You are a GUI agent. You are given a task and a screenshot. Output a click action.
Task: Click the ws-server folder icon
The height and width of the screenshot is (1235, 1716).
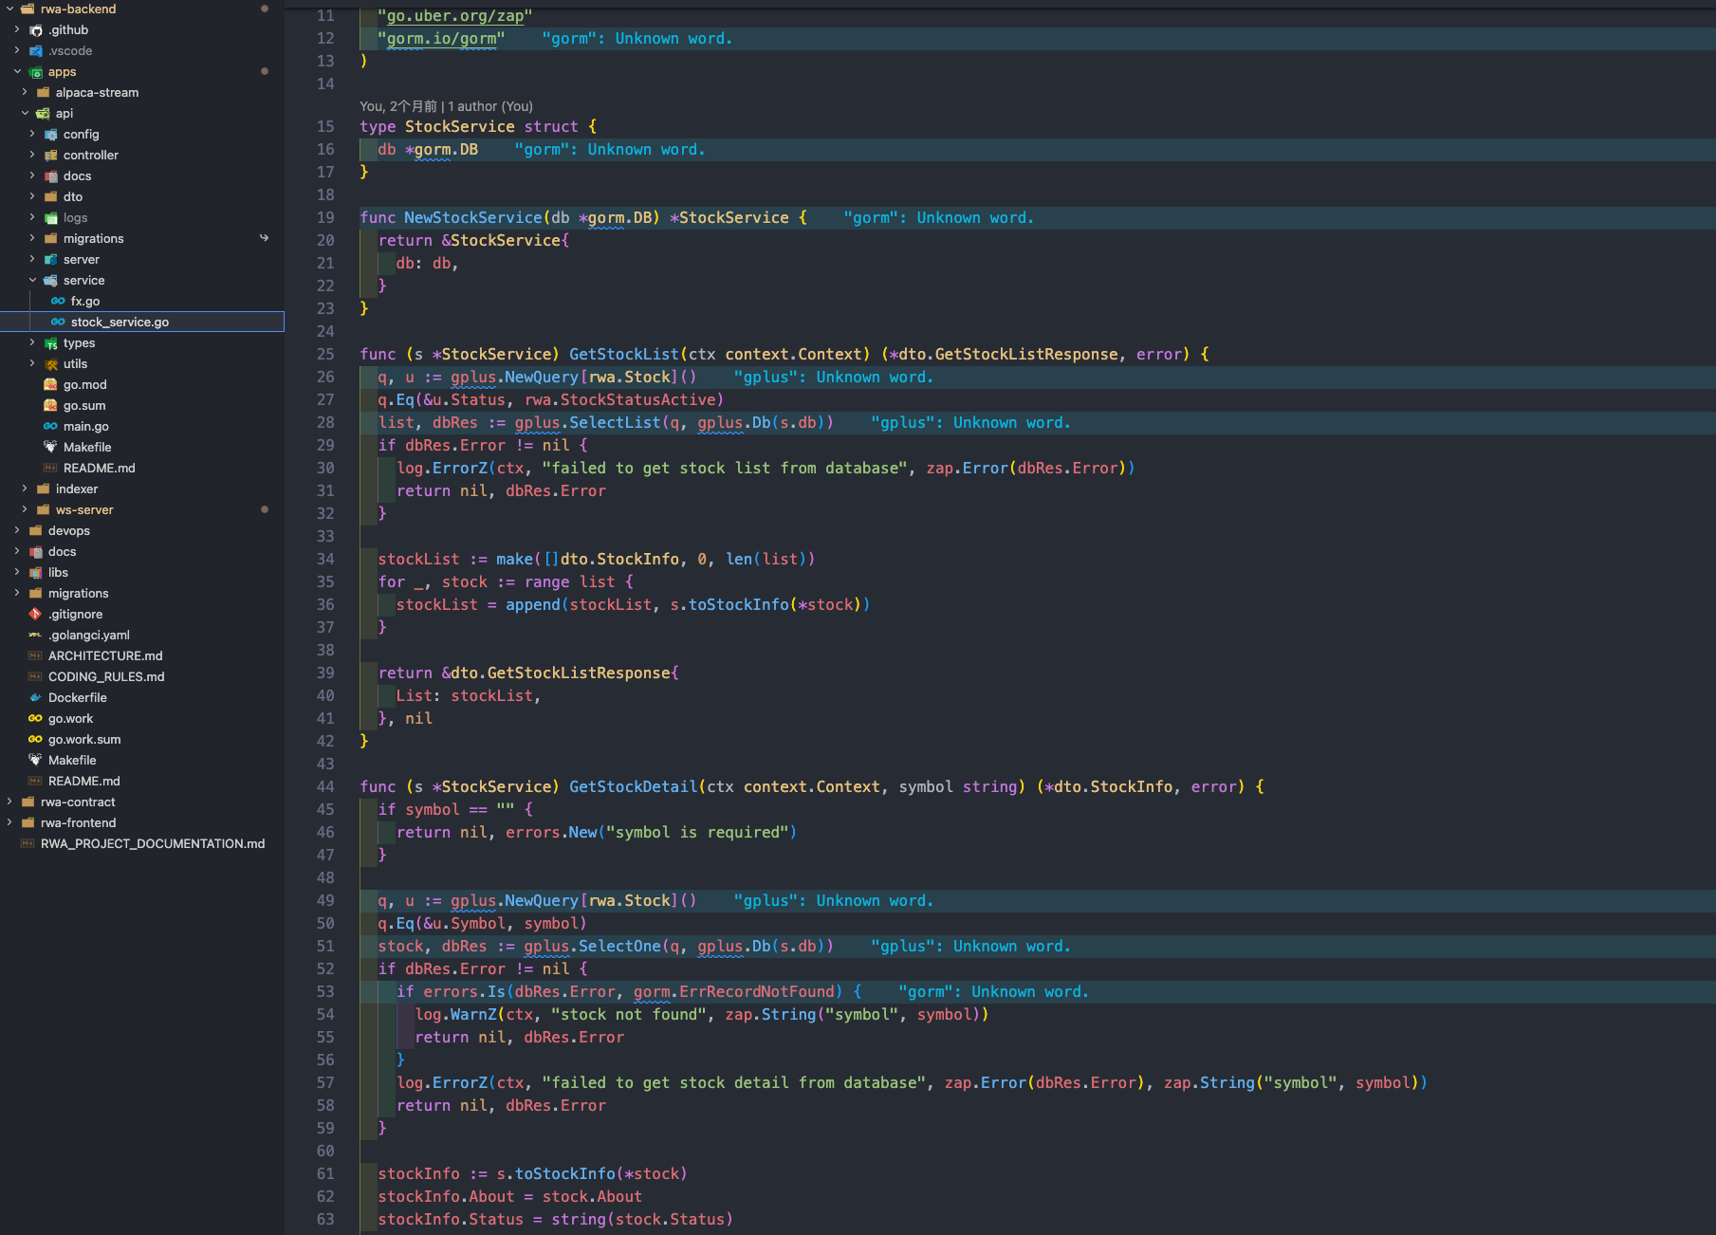pos(43,509)
